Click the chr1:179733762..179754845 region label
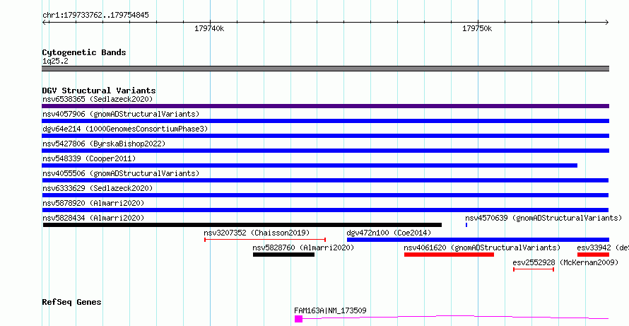The height and width of the screenshot is (326, 629). pyautogui.click(x=95, y=16)
